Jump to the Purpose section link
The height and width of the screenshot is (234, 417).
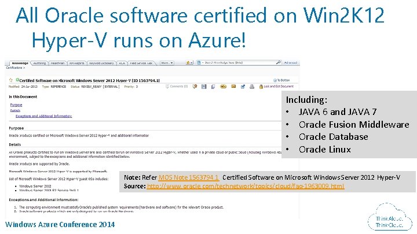pos(16,105)
